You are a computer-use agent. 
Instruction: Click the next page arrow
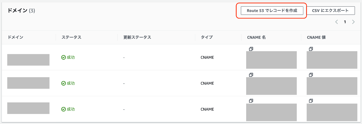tap(353, 22)
